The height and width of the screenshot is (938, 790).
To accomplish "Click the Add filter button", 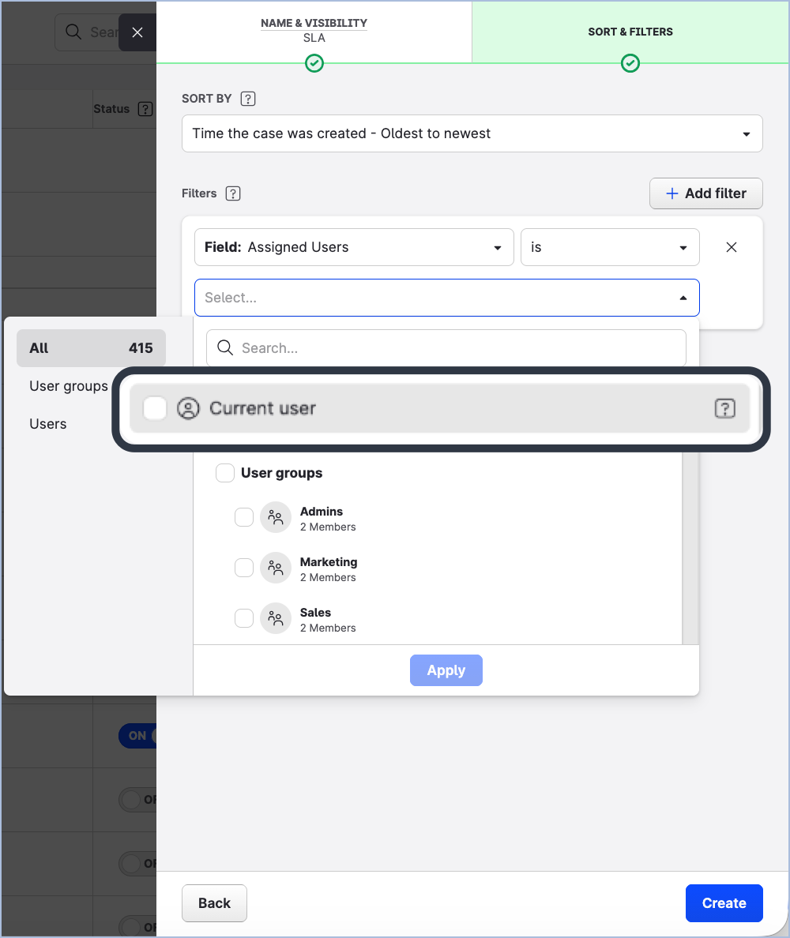I will click(705, 193).
